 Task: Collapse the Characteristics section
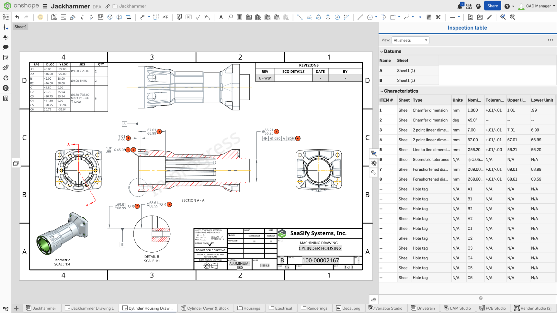tap(381, 91)
